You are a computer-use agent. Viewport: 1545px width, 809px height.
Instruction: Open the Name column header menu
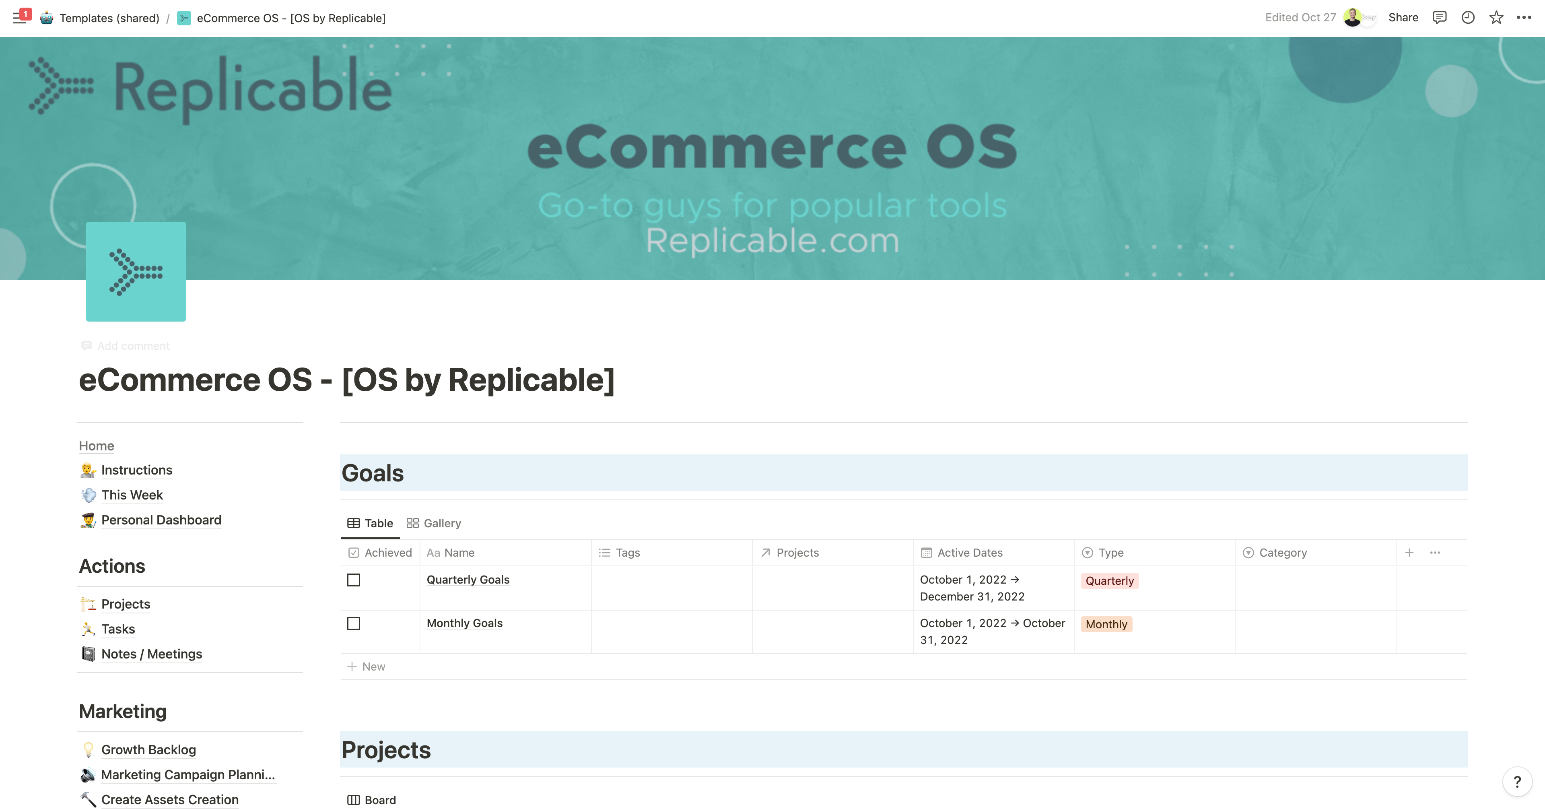pyautogui.click(x=506, y=552)
